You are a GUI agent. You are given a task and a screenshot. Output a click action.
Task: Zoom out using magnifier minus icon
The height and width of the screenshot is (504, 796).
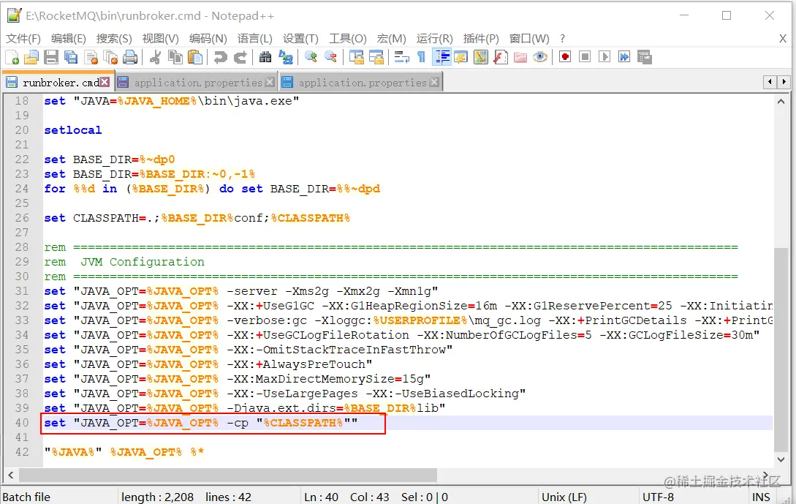pyautogui.click(x=330, y=57)
